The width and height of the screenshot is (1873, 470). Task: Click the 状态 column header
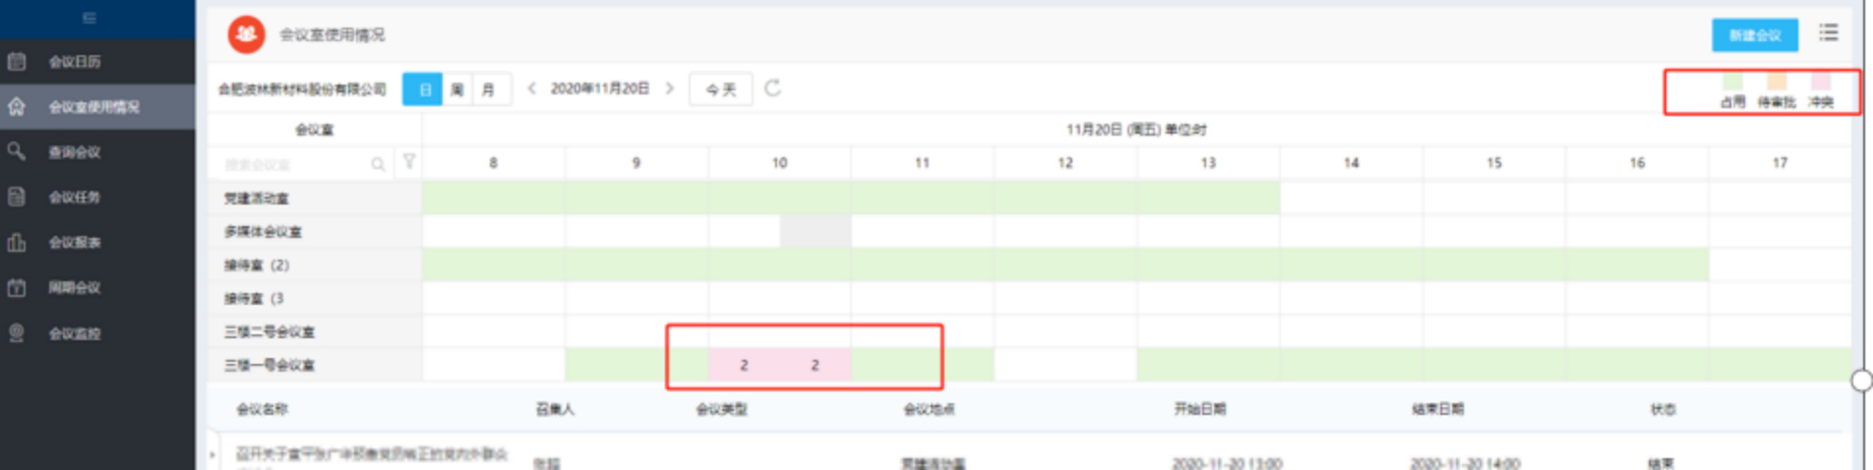1663,409
